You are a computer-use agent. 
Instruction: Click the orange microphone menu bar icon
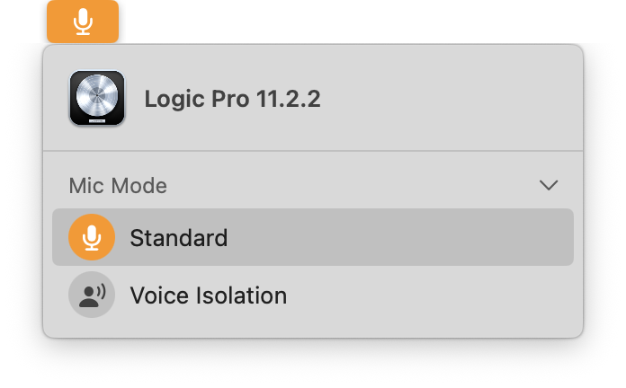[x=83, y=22]
